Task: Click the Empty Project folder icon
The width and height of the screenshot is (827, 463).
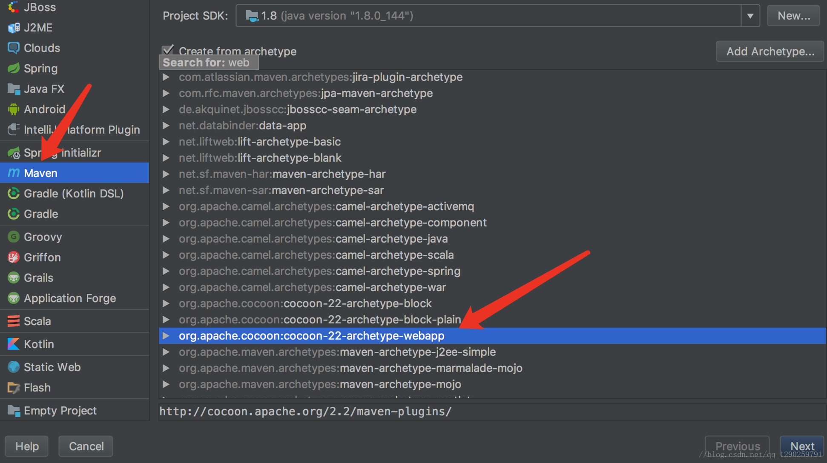Action: [x=14, y=411]
